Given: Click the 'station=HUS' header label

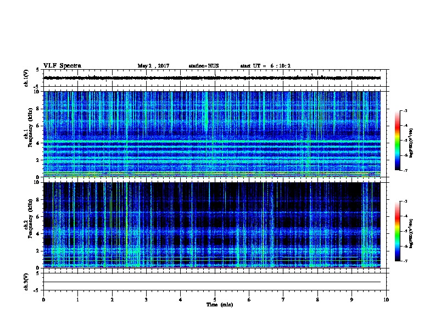Looking at the screenshot, I should point(204,66).
